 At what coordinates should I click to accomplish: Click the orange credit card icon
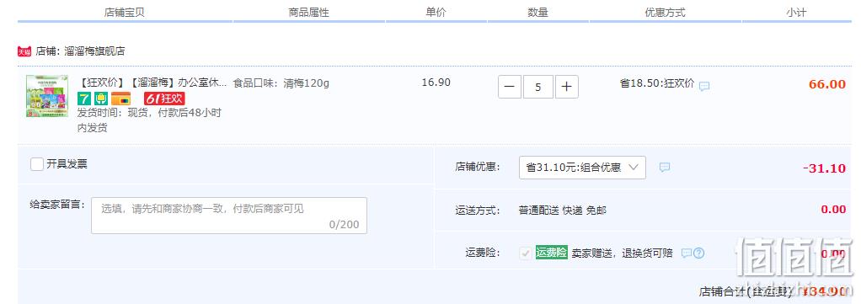tap(120, 99)
